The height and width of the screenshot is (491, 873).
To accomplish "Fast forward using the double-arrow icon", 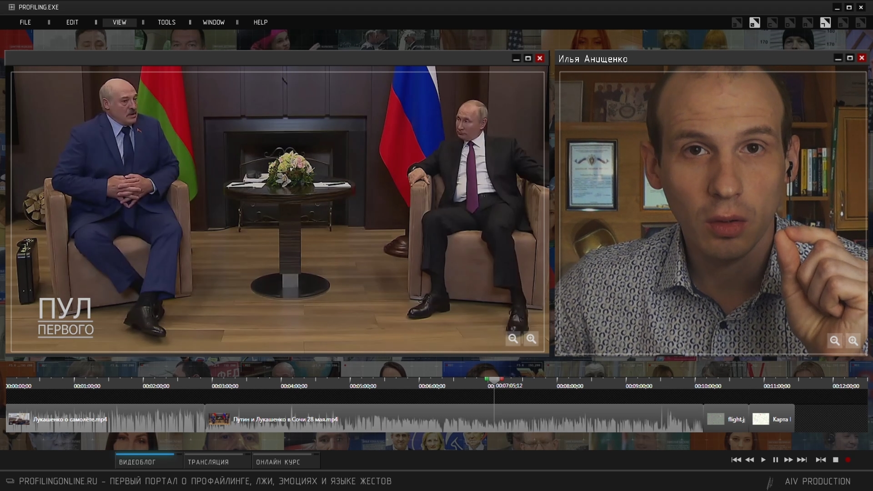I will pyautogui.click(x=788, y=460).
